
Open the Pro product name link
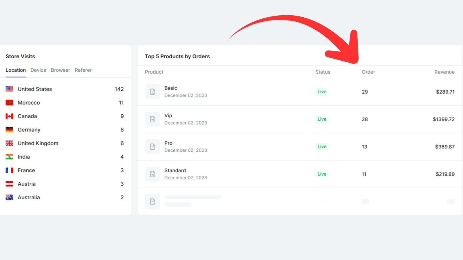point(168,143)
